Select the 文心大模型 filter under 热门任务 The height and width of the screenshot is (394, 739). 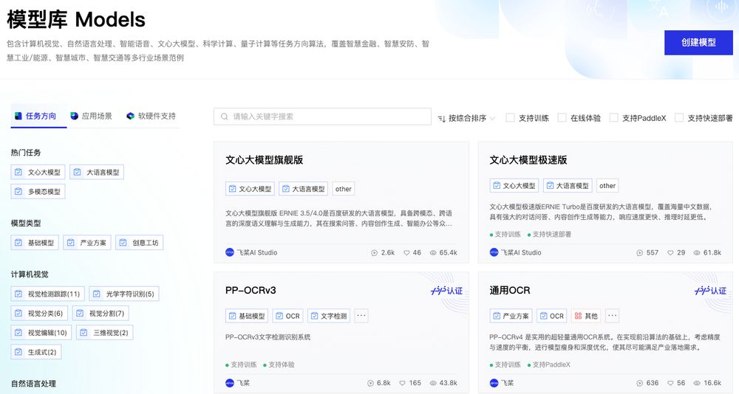click(38, 173)
